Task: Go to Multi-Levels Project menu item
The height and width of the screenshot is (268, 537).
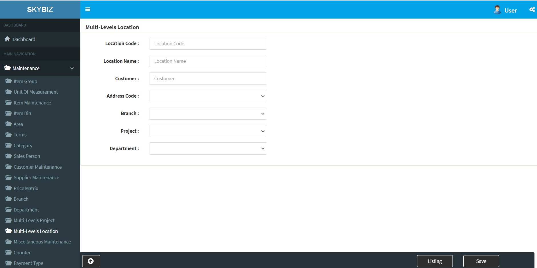Action: (34, 220)
